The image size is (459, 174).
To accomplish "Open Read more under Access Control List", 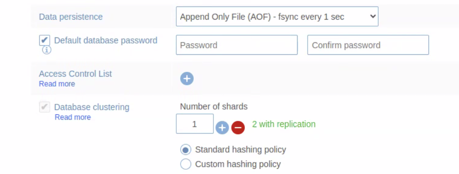I will pos(57,84).
